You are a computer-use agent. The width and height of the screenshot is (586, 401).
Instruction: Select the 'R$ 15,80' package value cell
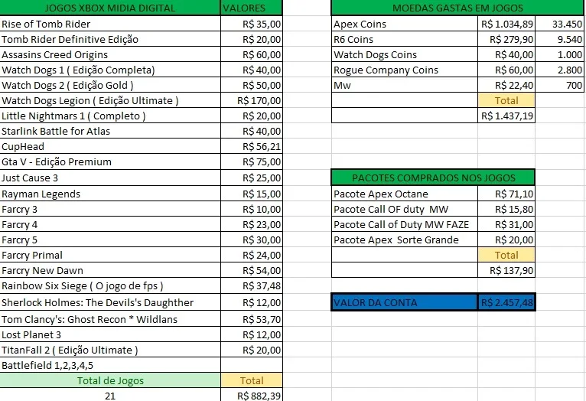506,209
